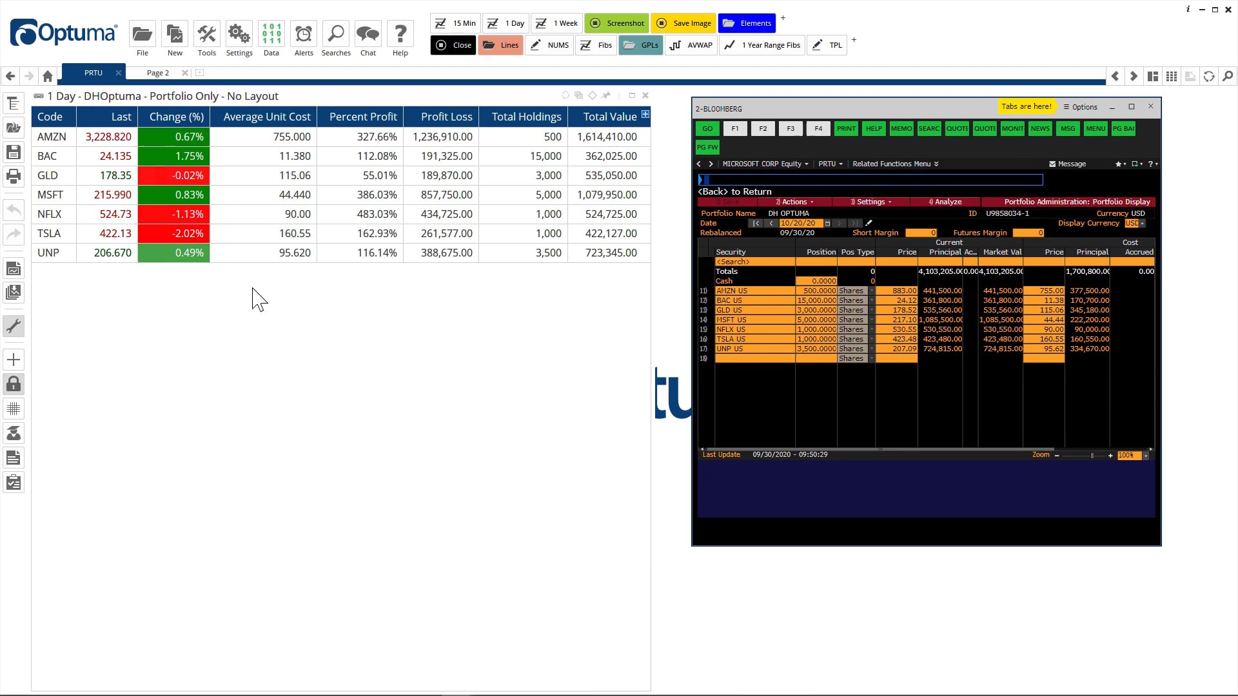
Task: Select the 1 Year Range Fibs tool
Action: [762, 45]
